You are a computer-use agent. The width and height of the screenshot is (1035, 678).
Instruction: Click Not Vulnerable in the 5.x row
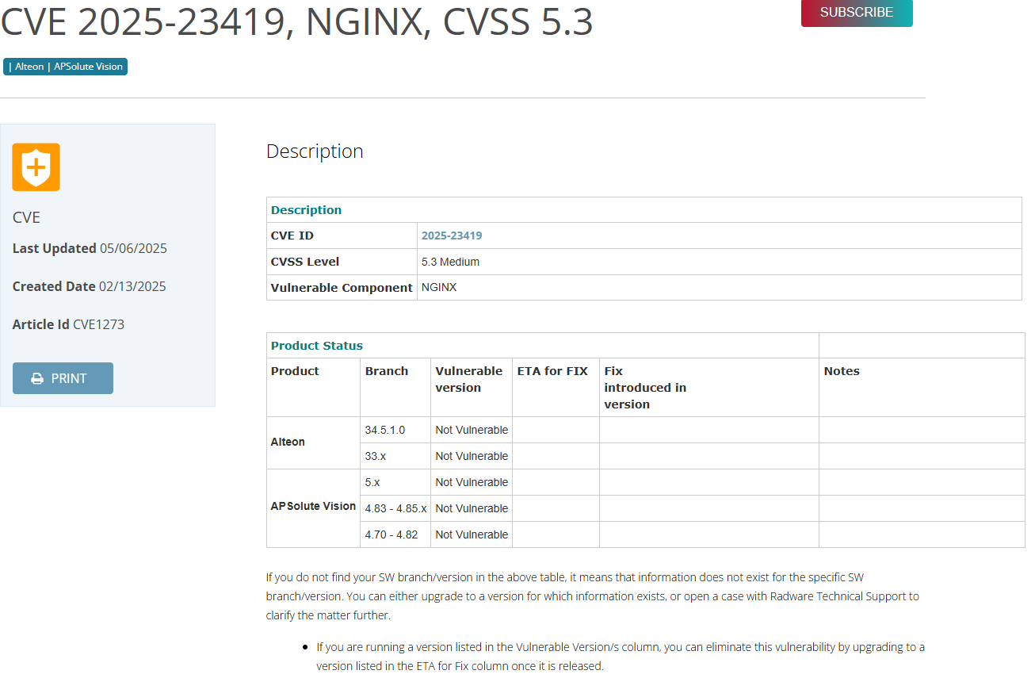click(472, 482)
